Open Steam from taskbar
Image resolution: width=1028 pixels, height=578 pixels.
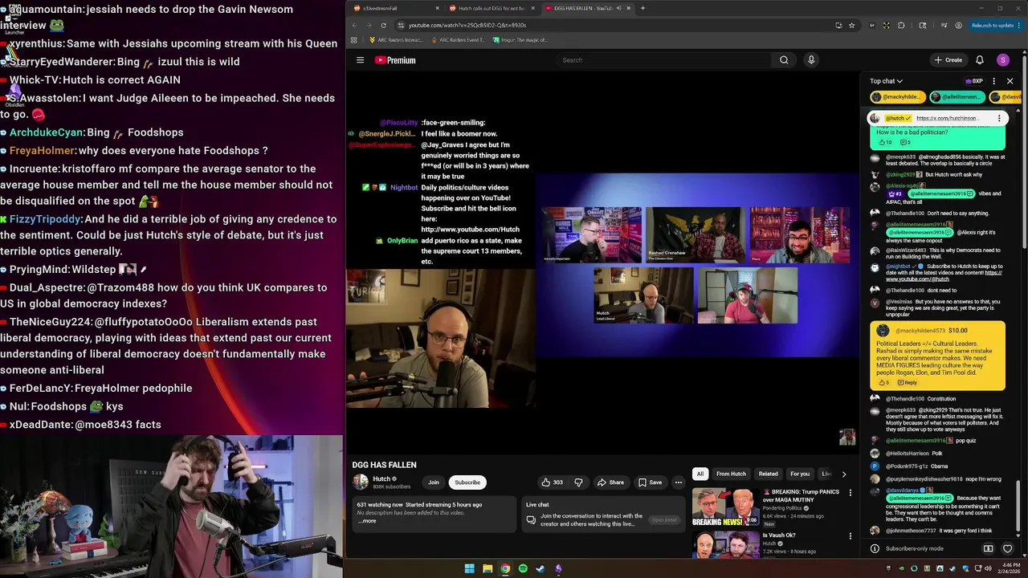click(541, 568)
